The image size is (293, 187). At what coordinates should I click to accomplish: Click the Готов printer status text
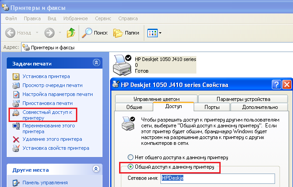[142, 71]
